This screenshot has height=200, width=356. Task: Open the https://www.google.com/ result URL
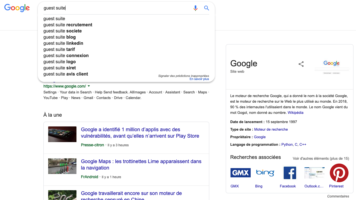tap(65, 86)
